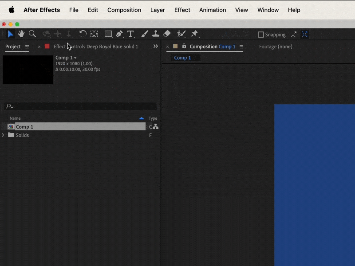Image resolution: width=355 pixels, height=266 pixels.
Task: Select the Roto Brush tool
Action: [181, 34]
